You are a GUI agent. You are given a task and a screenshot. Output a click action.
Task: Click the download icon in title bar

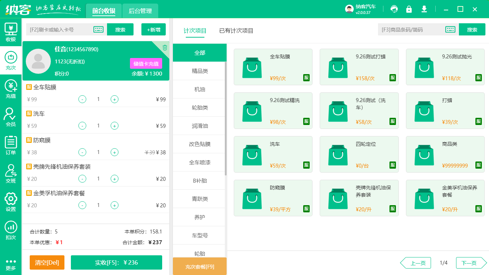tap(424, 9)
